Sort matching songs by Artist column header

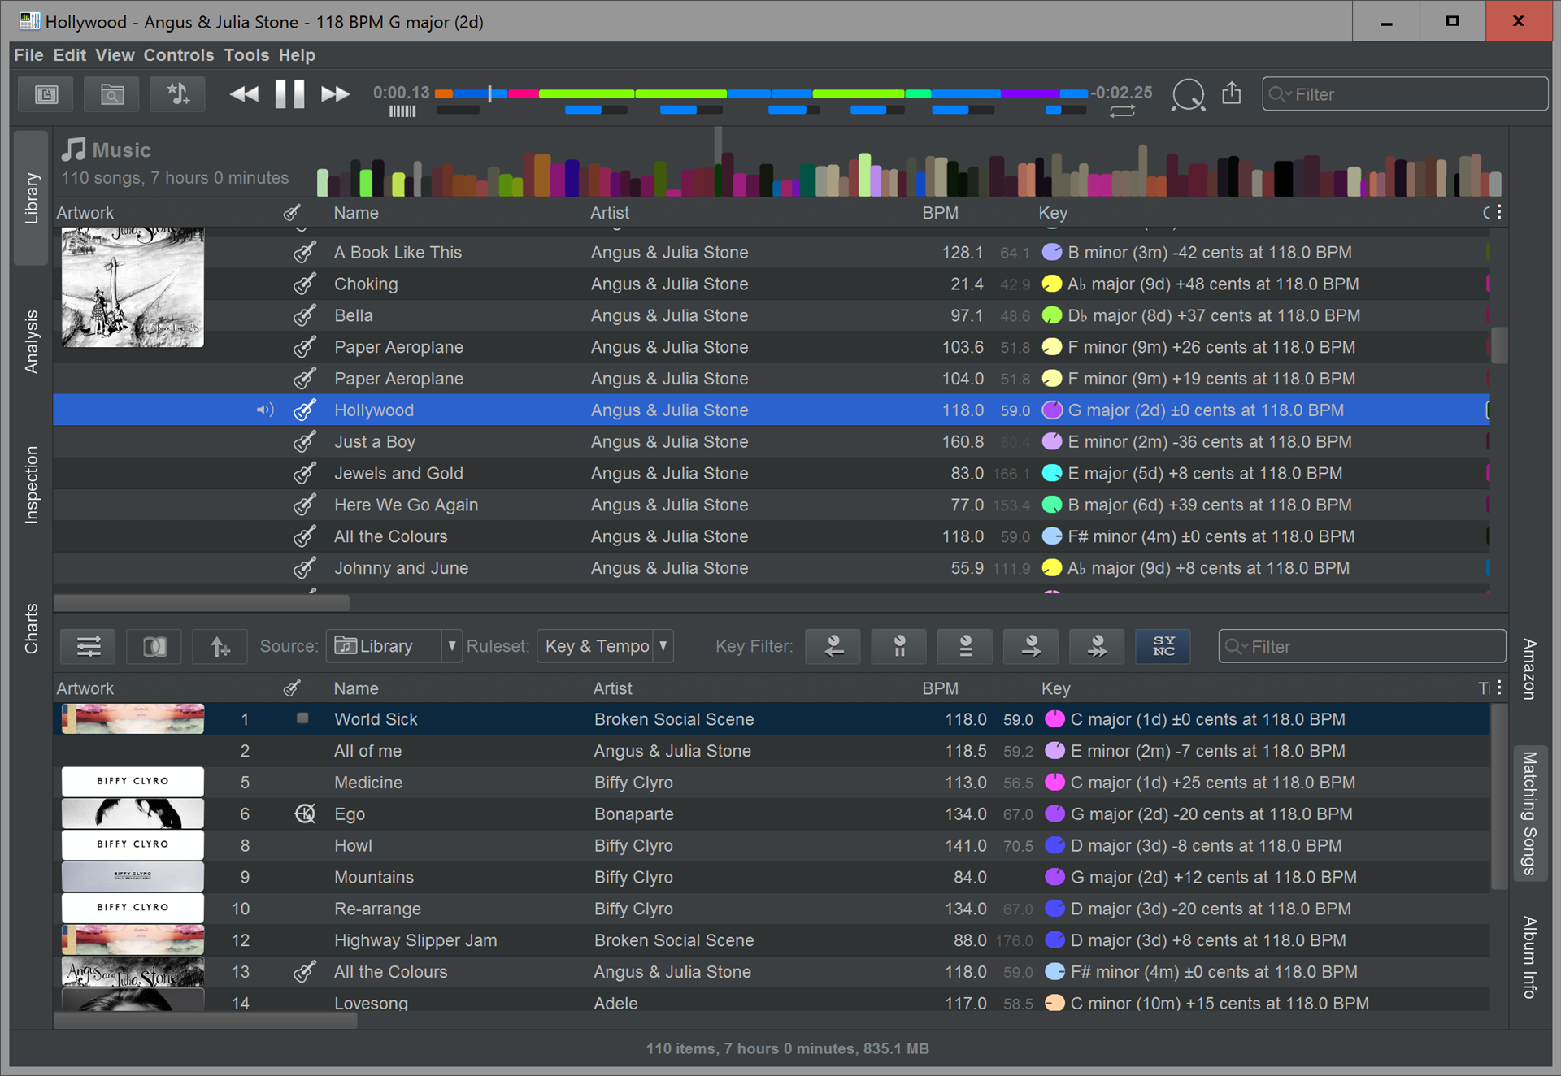pyautogui.click(x=612, y=688)
